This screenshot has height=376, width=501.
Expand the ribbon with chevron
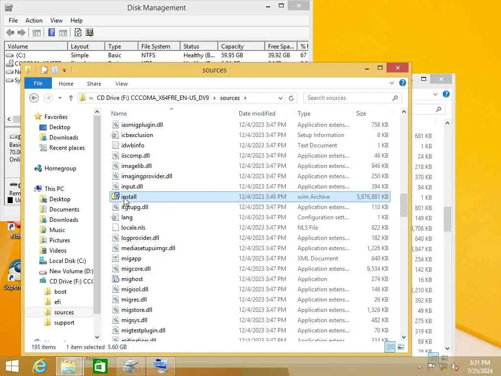tap(392, 83)
